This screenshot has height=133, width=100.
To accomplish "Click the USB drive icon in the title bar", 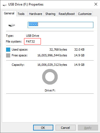I will click(5, 5).
